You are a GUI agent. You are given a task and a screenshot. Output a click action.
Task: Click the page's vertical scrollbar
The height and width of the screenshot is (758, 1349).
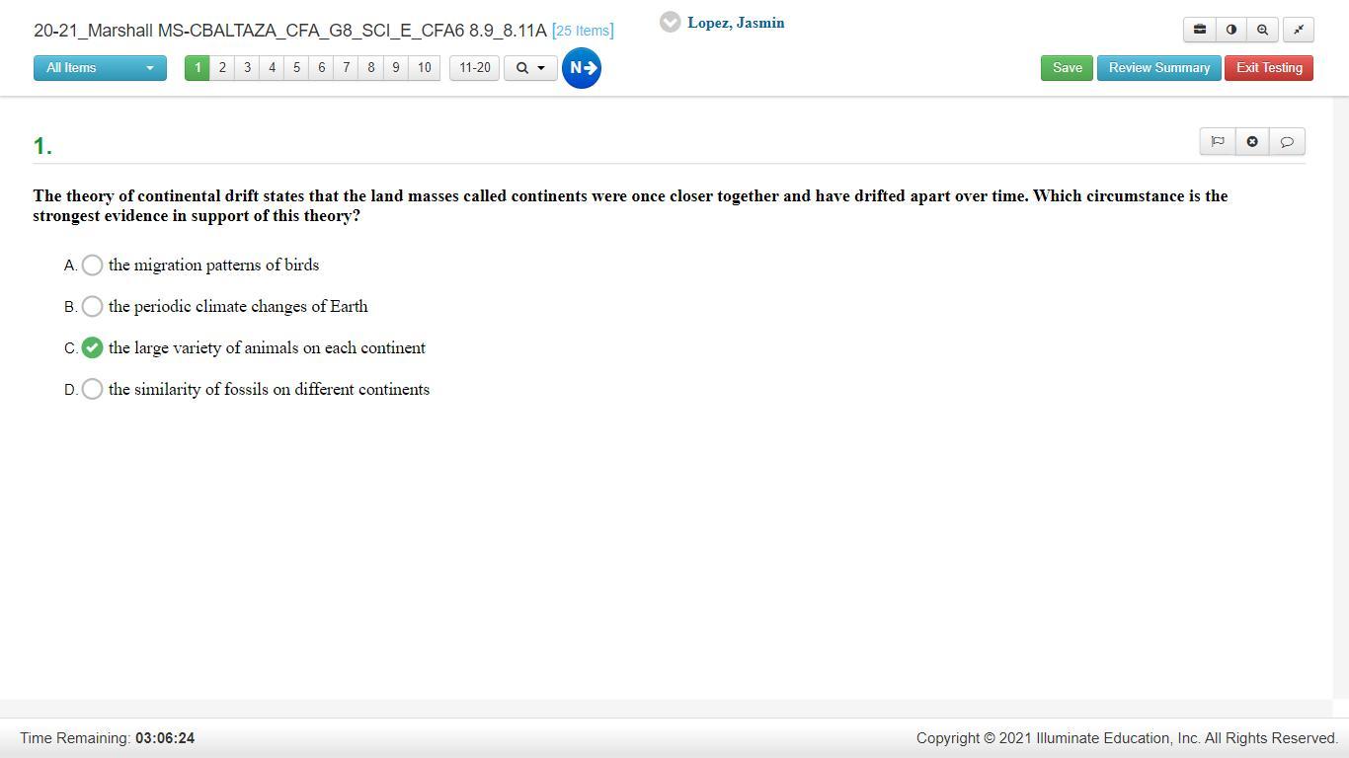click(1340, 395)
